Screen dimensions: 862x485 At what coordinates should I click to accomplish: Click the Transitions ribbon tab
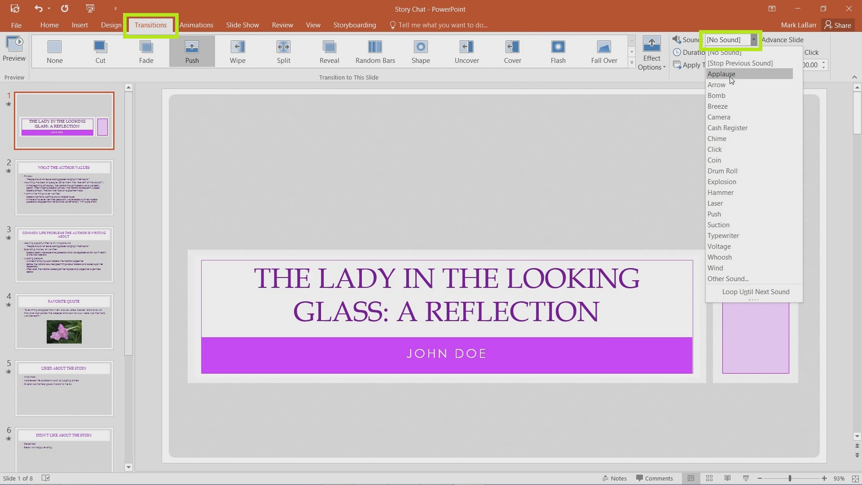click(150, 25)
